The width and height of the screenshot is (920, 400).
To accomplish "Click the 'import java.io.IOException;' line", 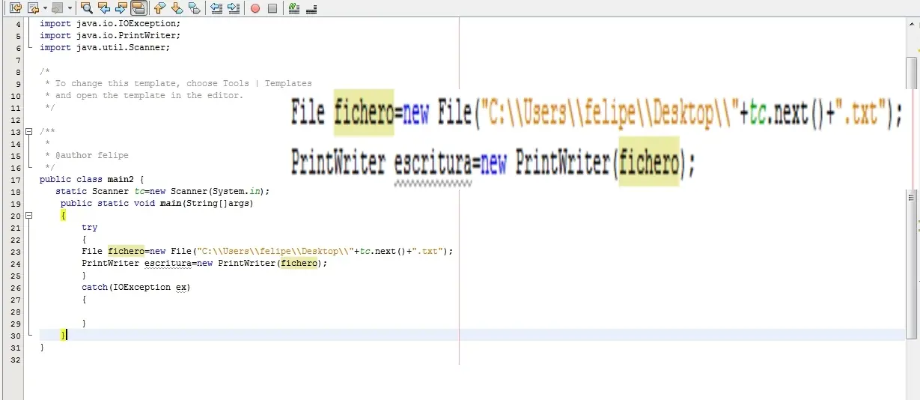I will (x=110, y=23).
